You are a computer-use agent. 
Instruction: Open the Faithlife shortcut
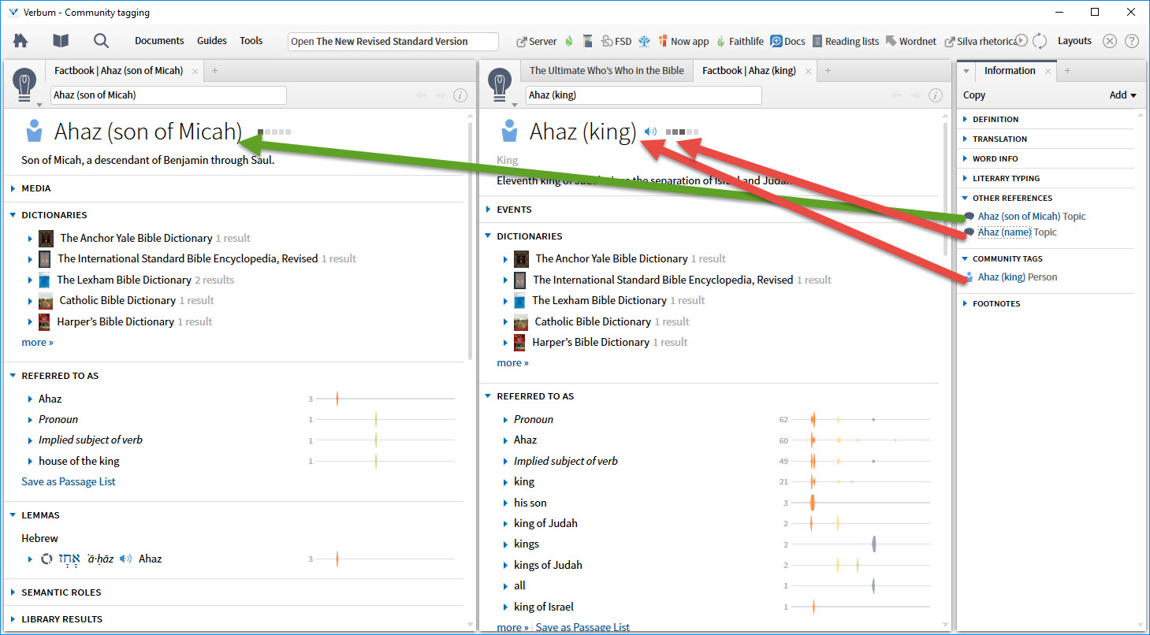[739, 42]
